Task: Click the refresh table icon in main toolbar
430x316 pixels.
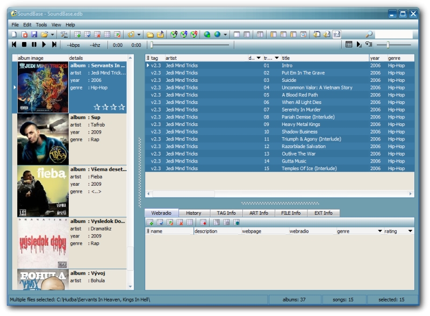Action: pos(117,34)
